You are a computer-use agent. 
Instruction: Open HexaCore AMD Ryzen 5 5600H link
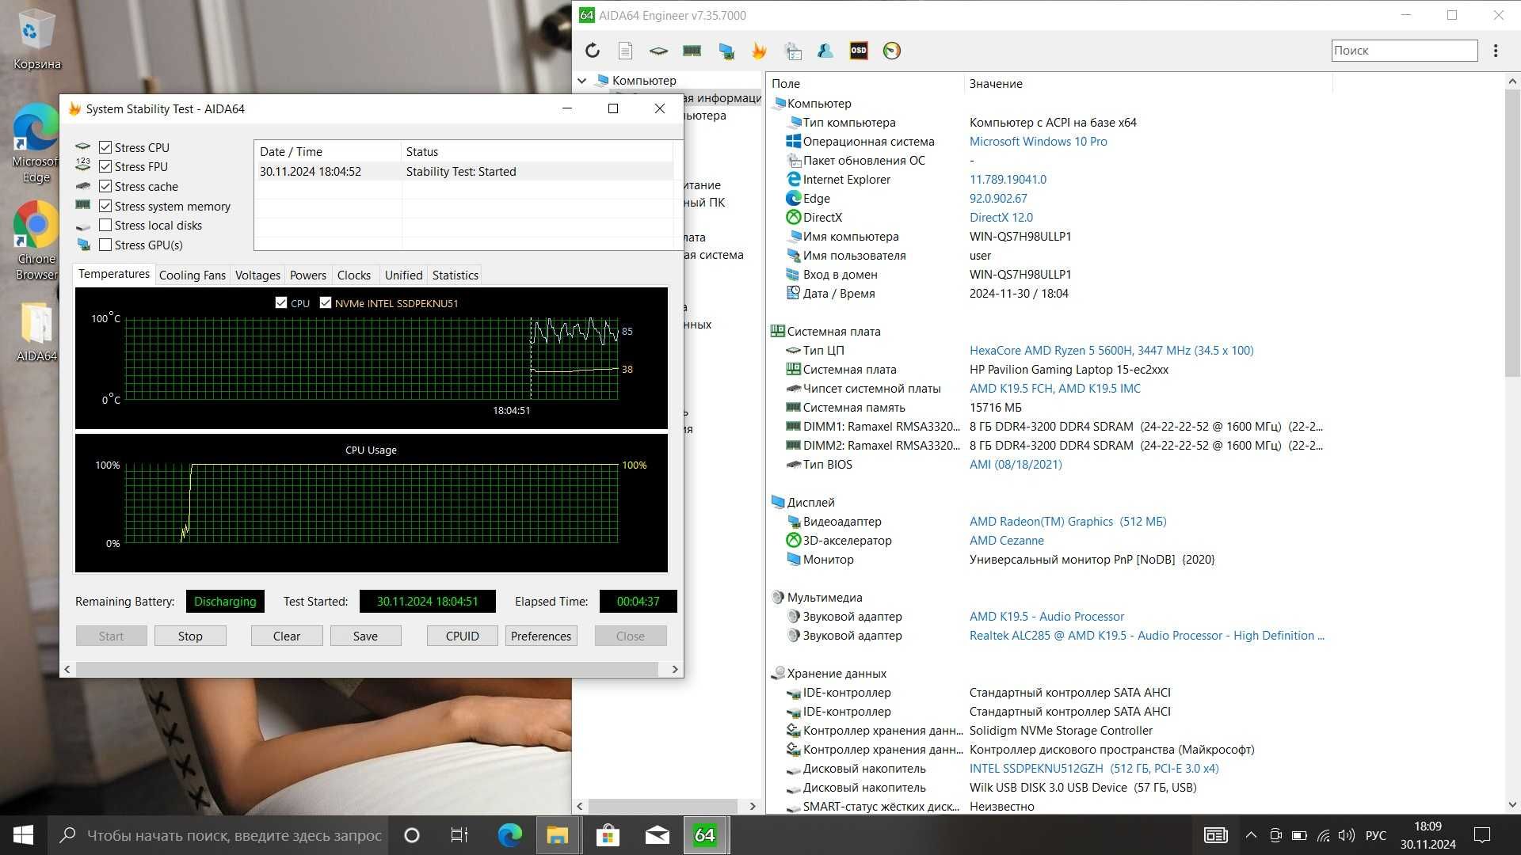point(1111,351)
